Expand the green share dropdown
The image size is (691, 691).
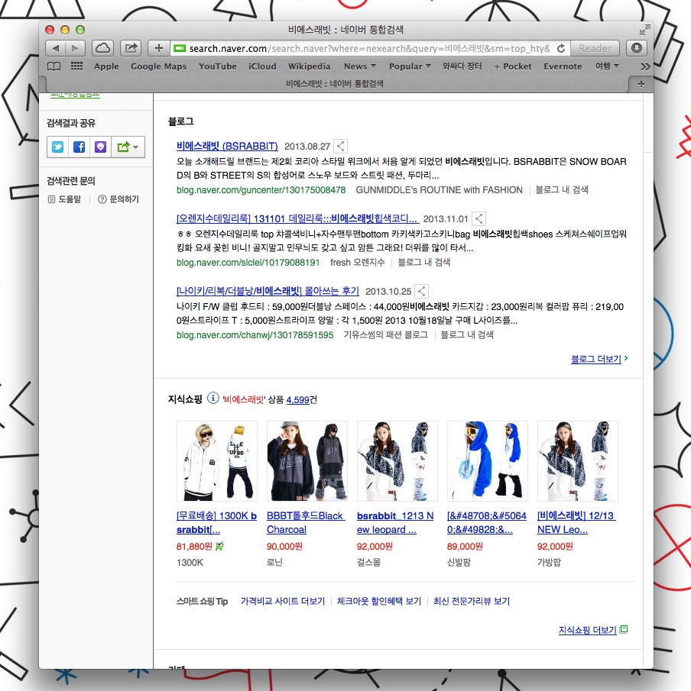click(x=128, y=147)
